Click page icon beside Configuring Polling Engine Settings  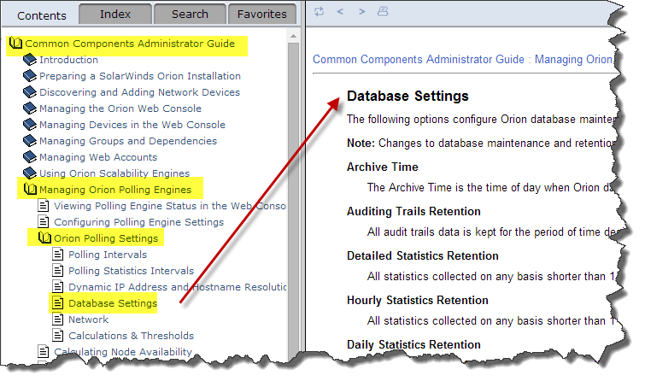point(44,221)
